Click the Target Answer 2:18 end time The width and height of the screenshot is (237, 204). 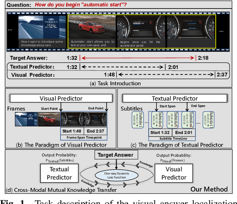[x=204, y=58]
